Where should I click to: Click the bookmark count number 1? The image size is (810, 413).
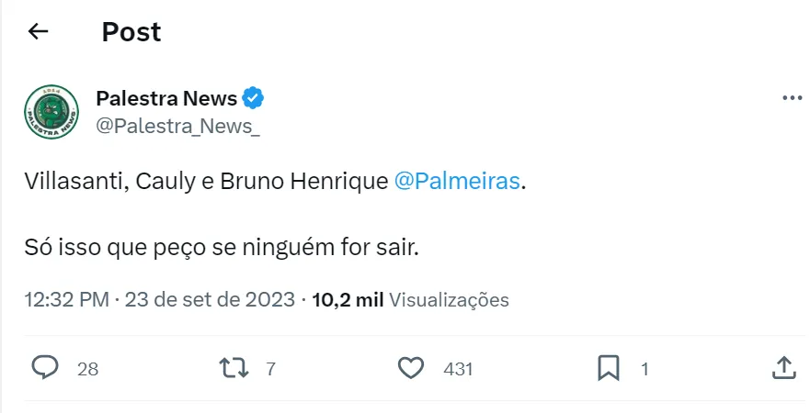645,369
